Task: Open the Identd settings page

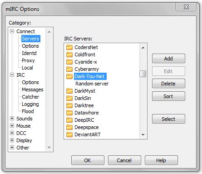Action: [29, 53]
